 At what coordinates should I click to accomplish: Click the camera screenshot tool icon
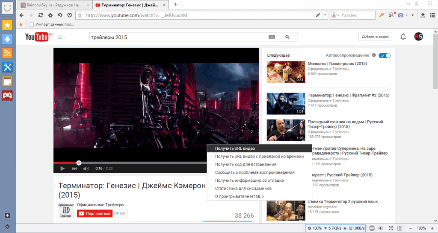[x=400, y=15]
